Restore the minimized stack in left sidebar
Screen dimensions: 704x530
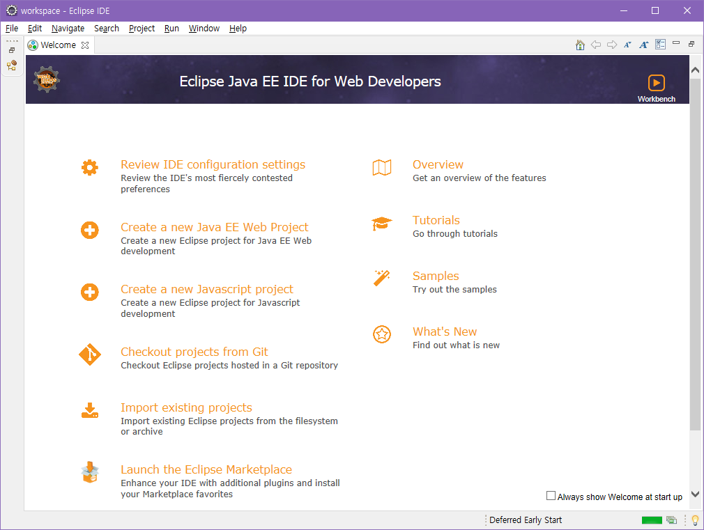(12, 50)
